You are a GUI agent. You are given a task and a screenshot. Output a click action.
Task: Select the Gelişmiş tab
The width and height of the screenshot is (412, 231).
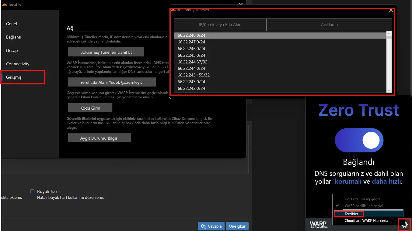(14, 77)
